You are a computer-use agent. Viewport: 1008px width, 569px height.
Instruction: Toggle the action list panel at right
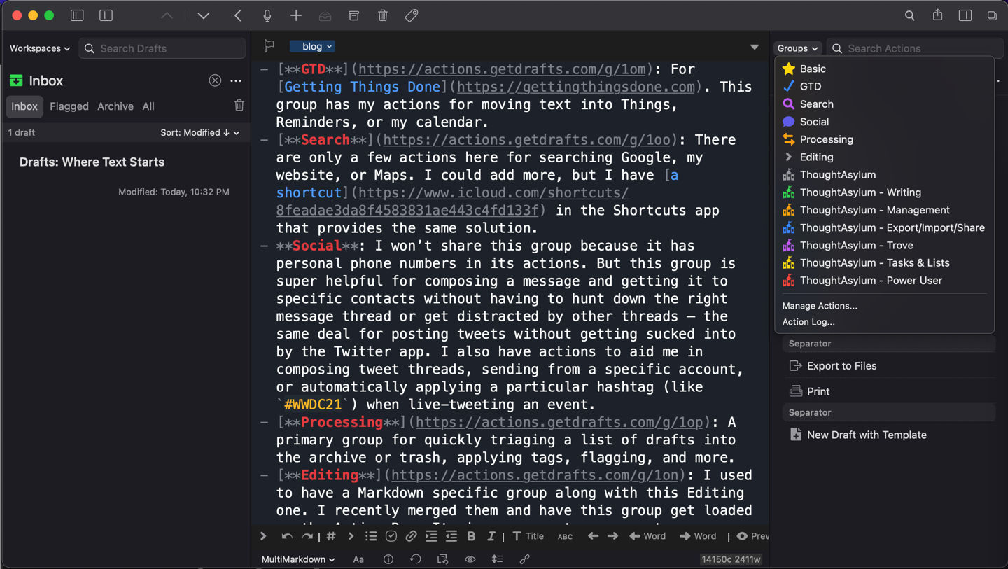pos(965,15)
